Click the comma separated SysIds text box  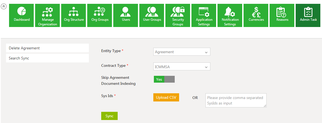(236, 100)
